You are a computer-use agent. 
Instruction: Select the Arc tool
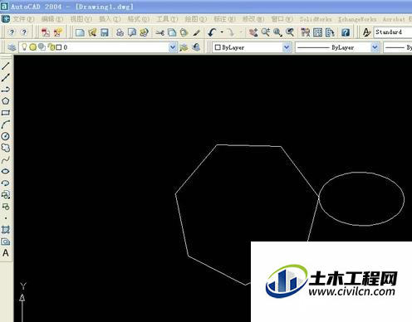[x=6, y=124]
